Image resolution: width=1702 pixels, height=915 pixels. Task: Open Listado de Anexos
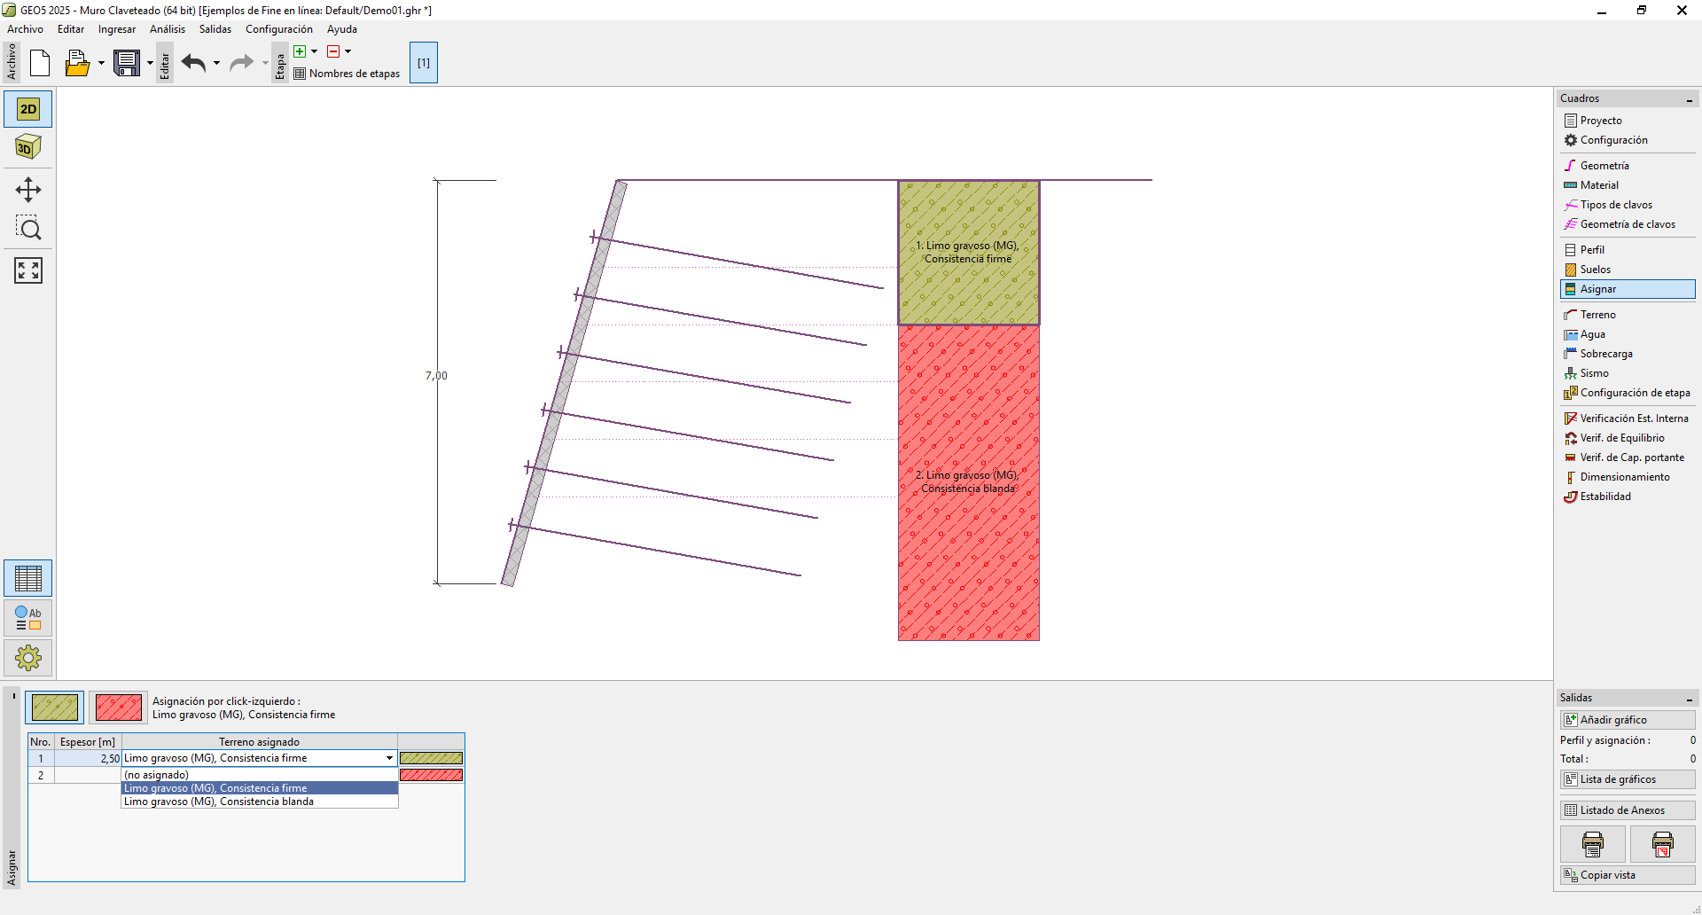[1628, 810]
